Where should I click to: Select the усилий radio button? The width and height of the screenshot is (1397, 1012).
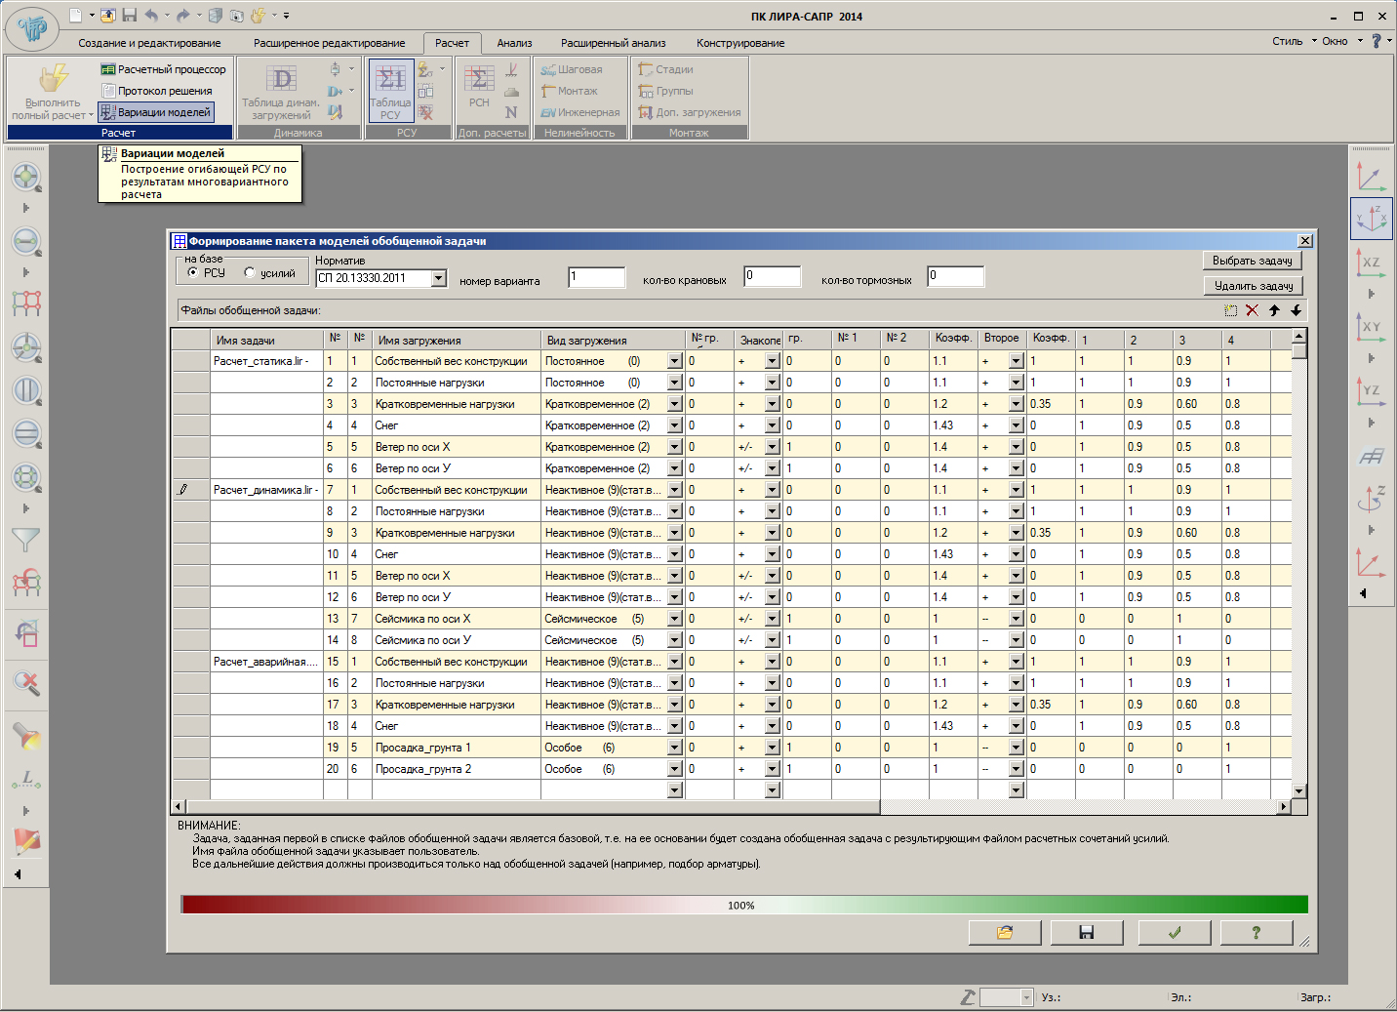[250, 273]
